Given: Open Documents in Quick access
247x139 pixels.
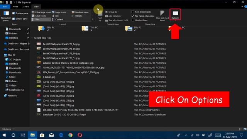Looking at the screenshot, I should pyautogui.click(x=15, y=29).
